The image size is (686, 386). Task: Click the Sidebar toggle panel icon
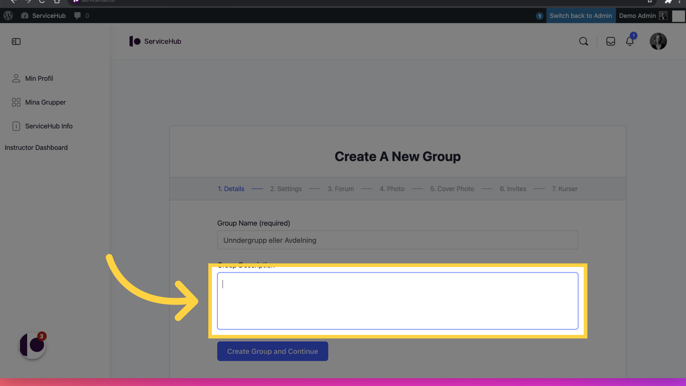coord(16,41)
